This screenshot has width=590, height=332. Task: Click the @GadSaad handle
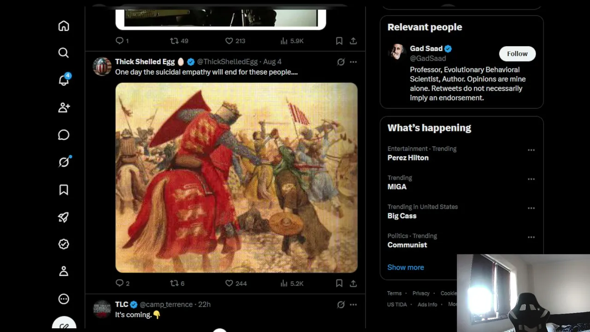[x=428, y=58]
